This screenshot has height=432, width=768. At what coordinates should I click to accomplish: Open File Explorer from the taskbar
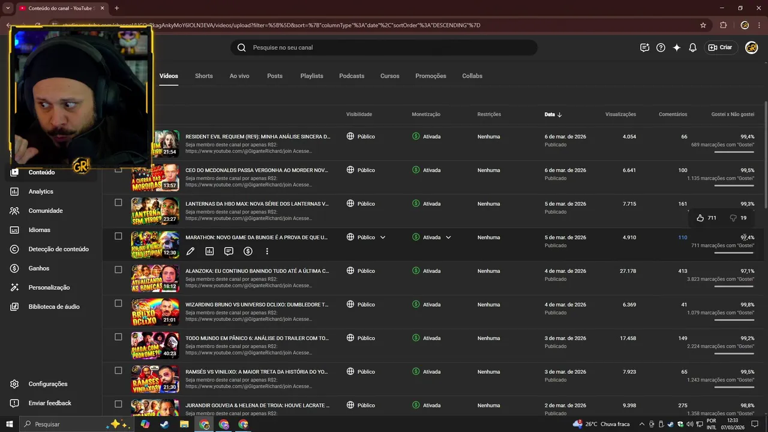coord(184,424)
